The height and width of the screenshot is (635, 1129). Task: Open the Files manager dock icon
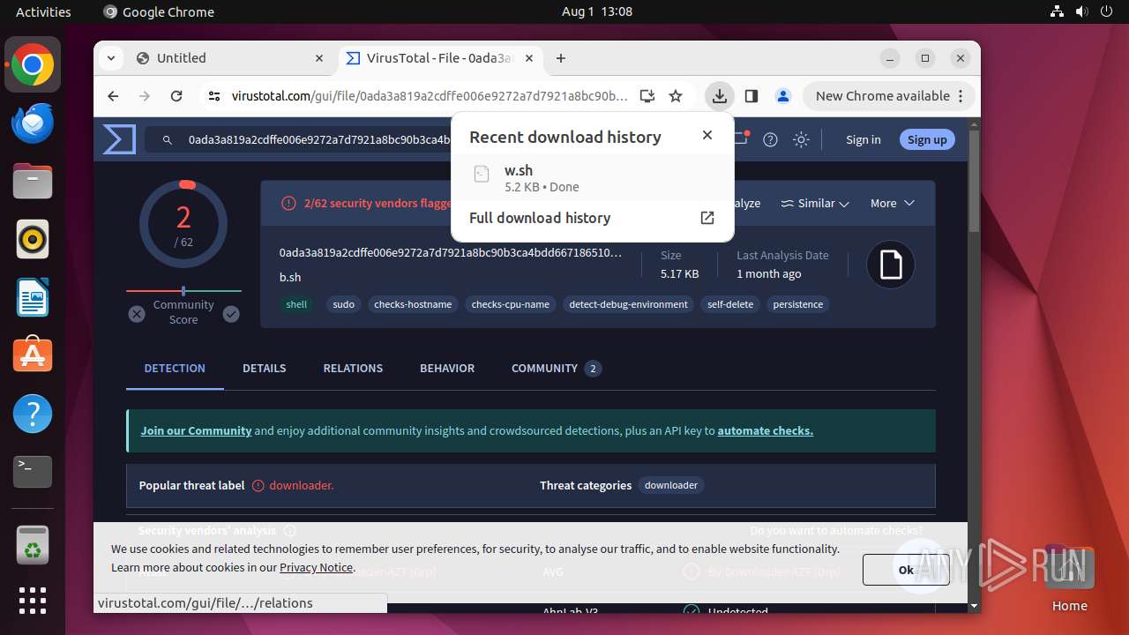(x=33, y=182)
